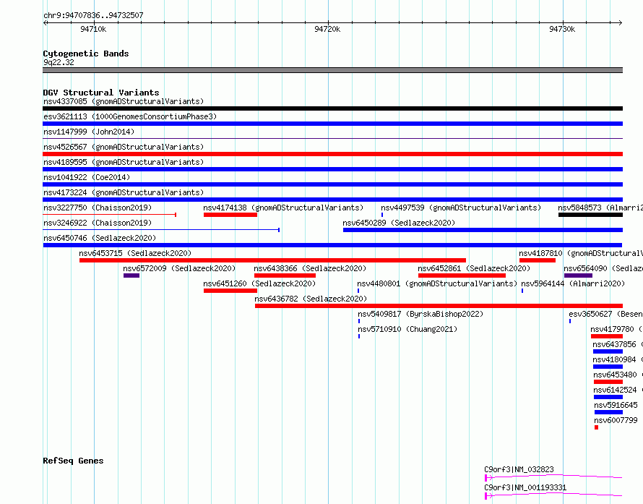The width and height of the screenshot is (643, 504).
Task: Open nsv6450289 (Sedlazeck2020) label
Action: click(399, 223)
